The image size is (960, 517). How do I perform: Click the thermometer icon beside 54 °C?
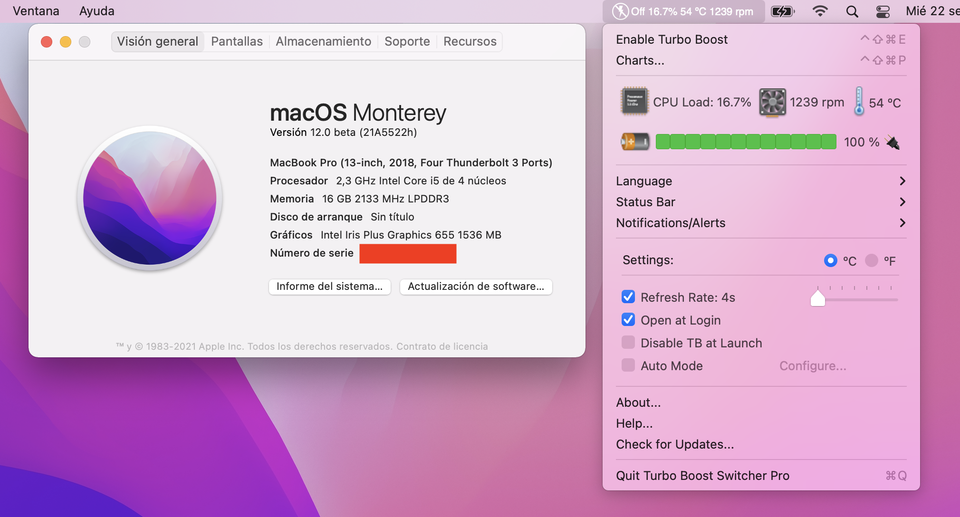859,101
